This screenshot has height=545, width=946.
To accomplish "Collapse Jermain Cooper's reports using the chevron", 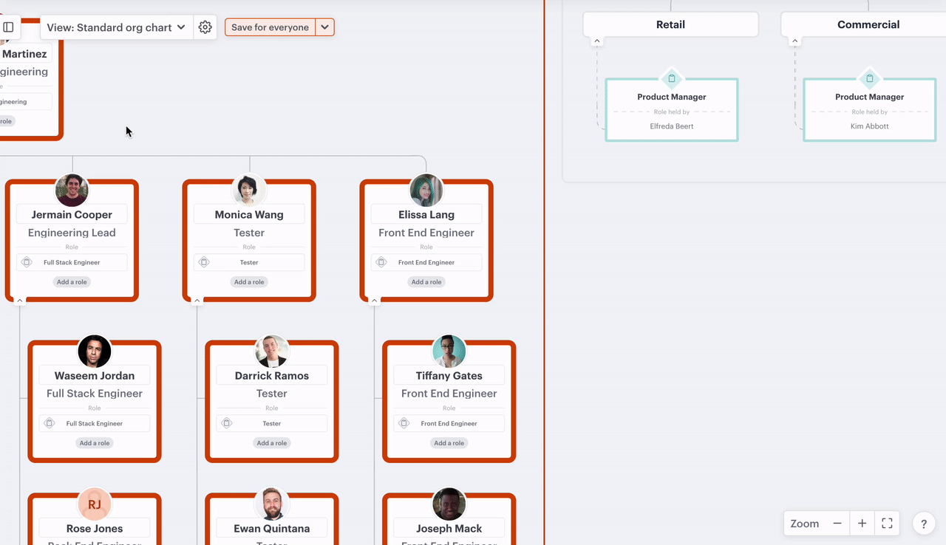I will coord(20,300).
